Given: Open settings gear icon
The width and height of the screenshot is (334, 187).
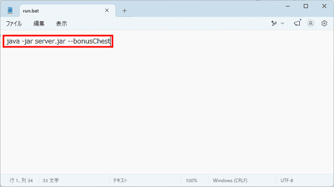Looking at the screenshot, I should (324, 23).
